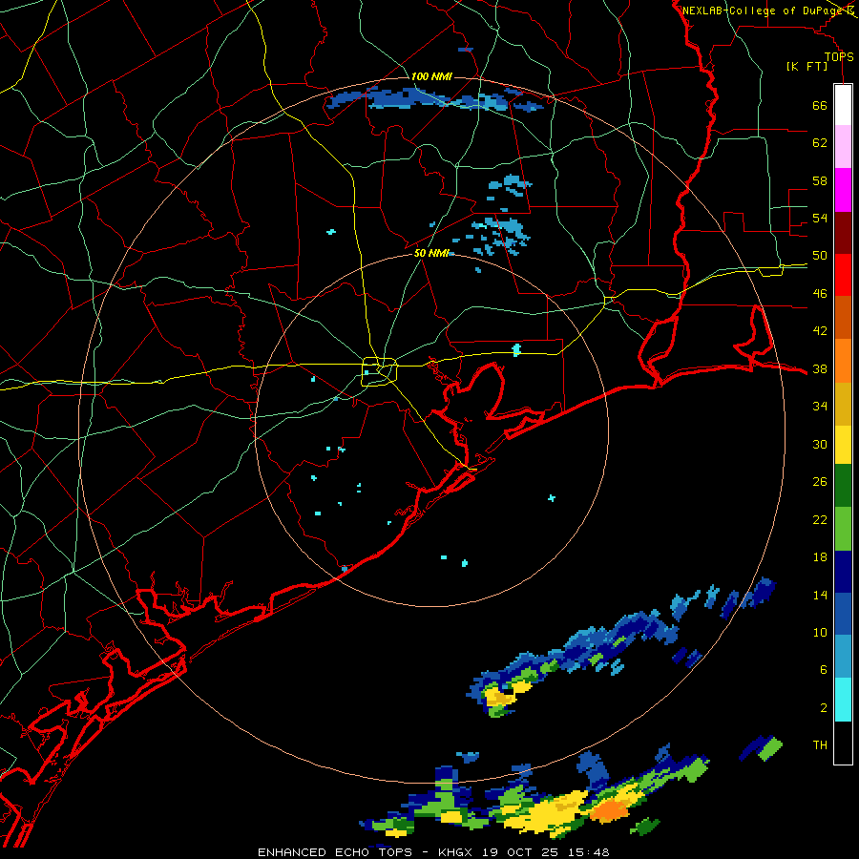The width and height of the screenshot is (859, 859).
Task: Click the TH label on the legend
Action: 820,745
